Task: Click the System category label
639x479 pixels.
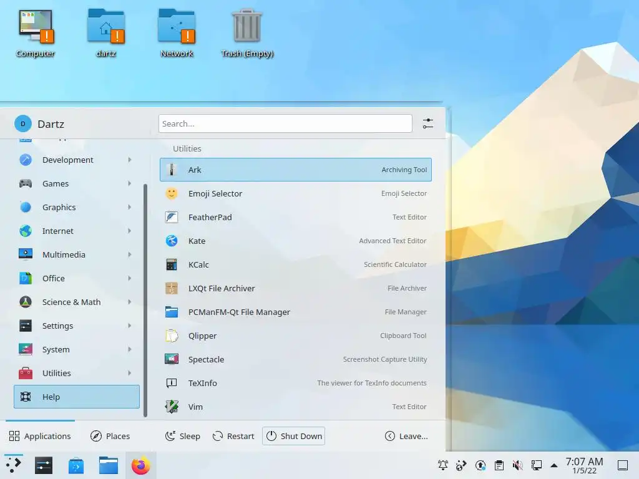Action: click(x=56, y=349)
